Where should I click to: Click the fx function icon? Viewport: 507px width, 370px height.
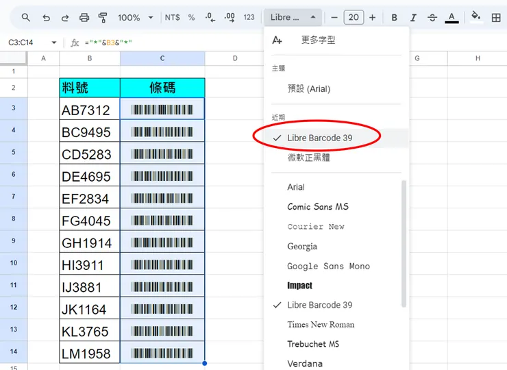point(75,42)
